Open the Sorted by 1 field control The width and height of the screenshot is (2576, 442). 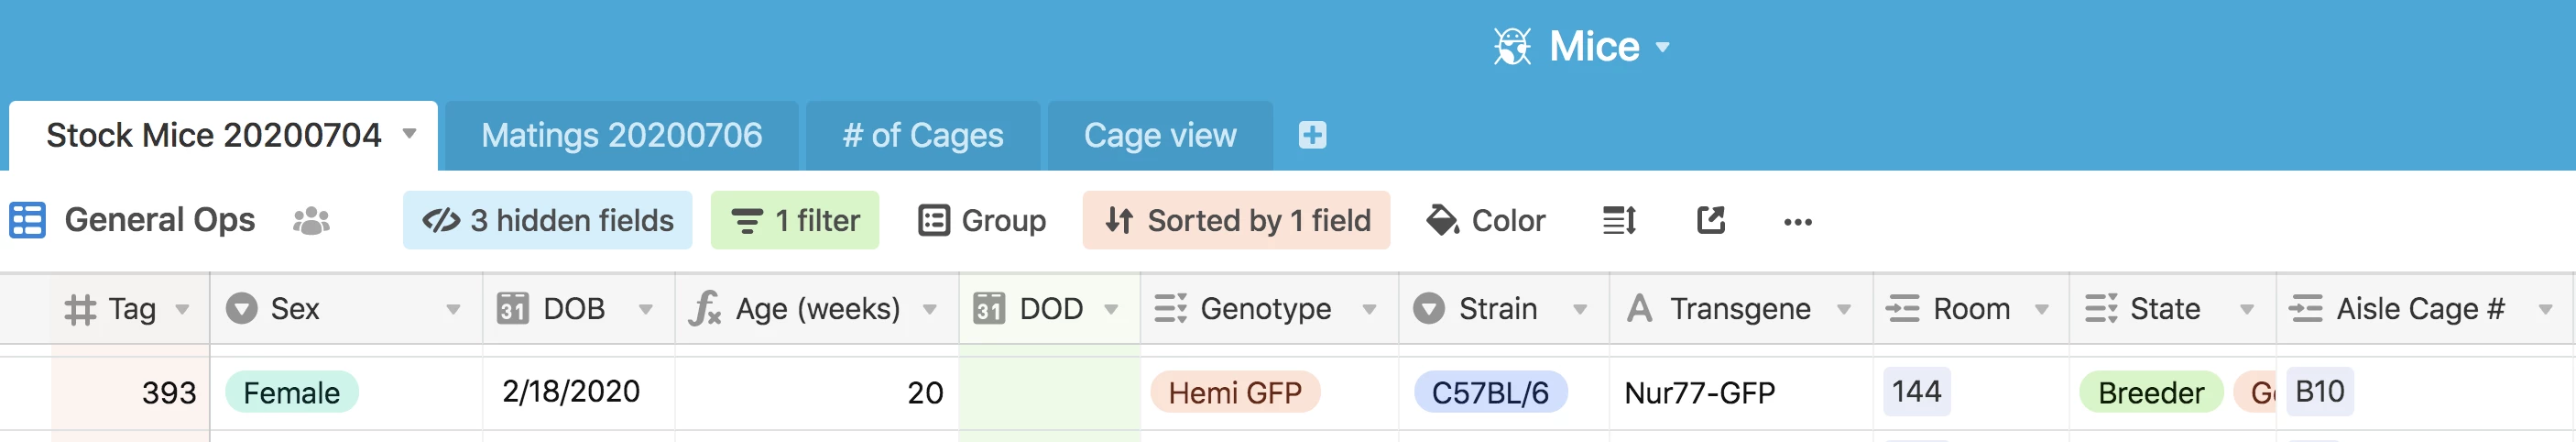(x=1236, y=220)
